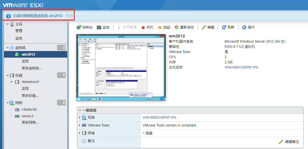Click the 网络 count badge 2

[61, 103]
